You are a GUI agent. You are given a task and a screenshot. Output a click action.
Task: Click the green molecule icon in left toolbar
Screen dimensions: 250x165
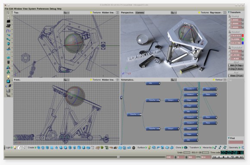(x=8, y=72)
